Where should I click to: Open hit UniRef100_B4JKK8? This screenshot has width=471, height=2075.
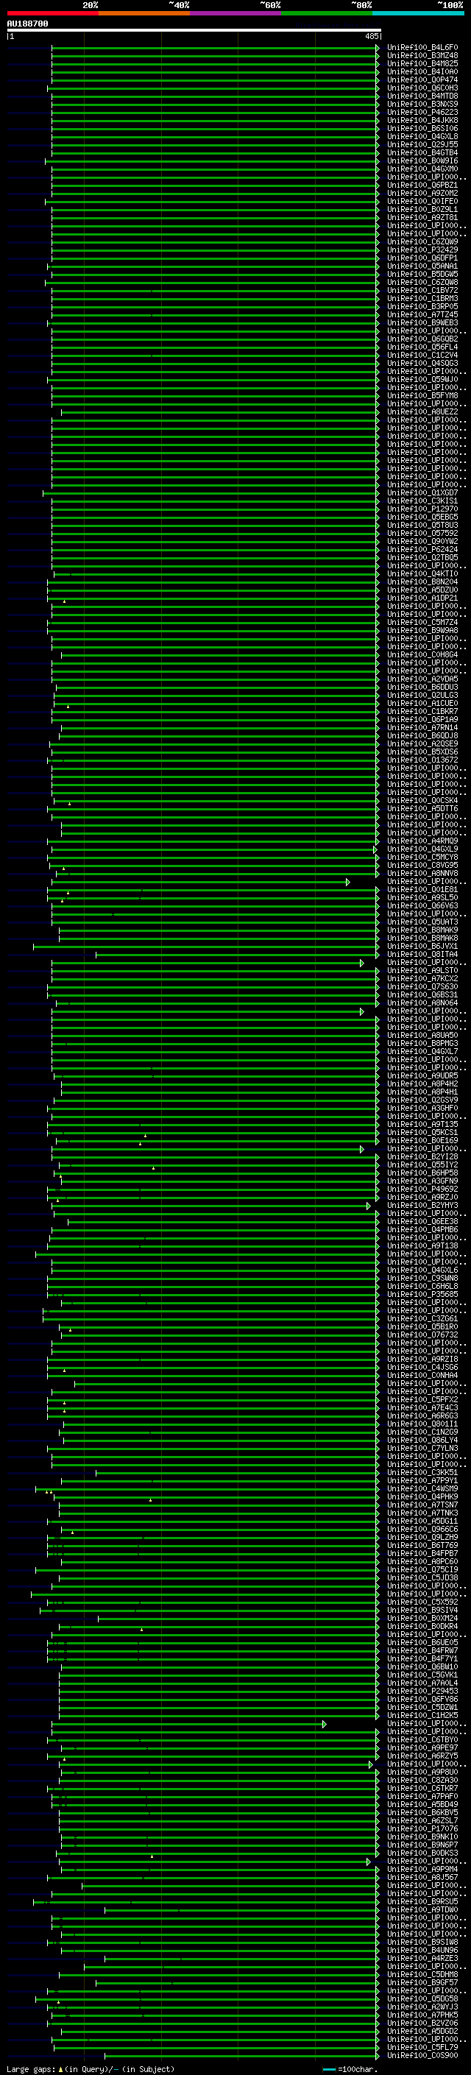click(422, 120)
